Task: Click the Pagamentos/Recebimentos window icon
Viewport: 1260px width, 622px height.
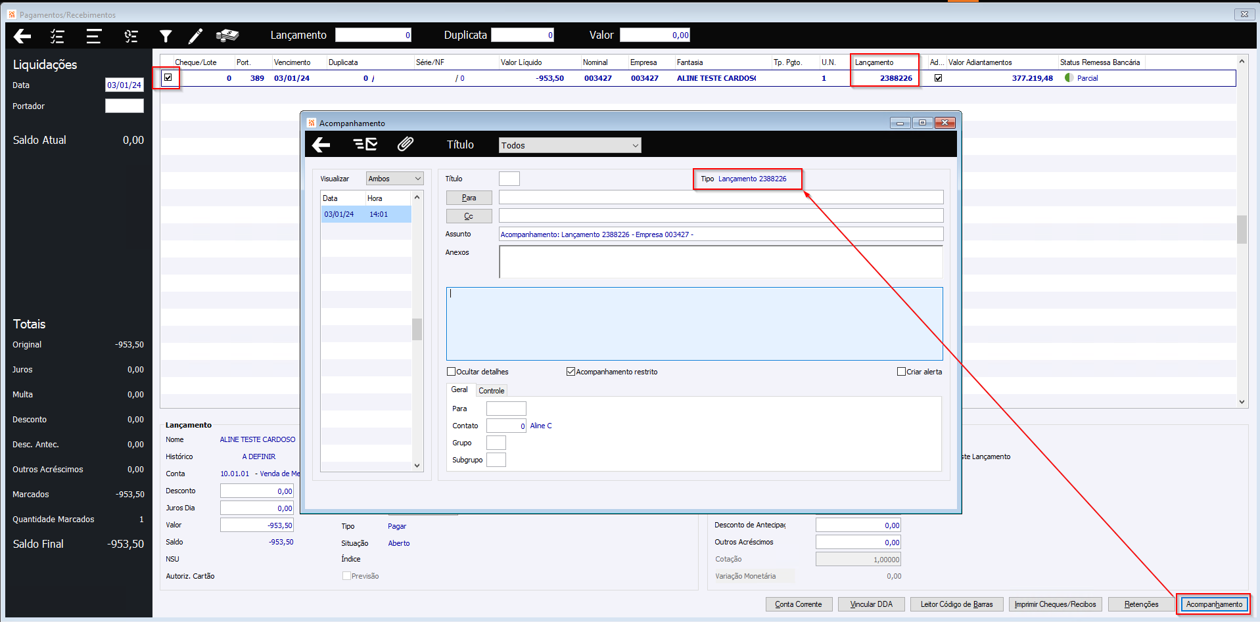Action: 12,14
